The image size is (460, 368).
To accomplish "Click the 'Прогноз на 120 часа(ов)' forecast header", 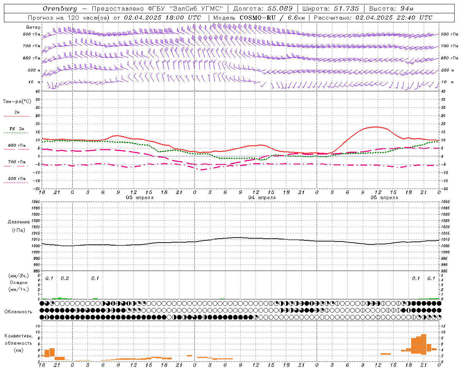I will (x=69, y=18).
